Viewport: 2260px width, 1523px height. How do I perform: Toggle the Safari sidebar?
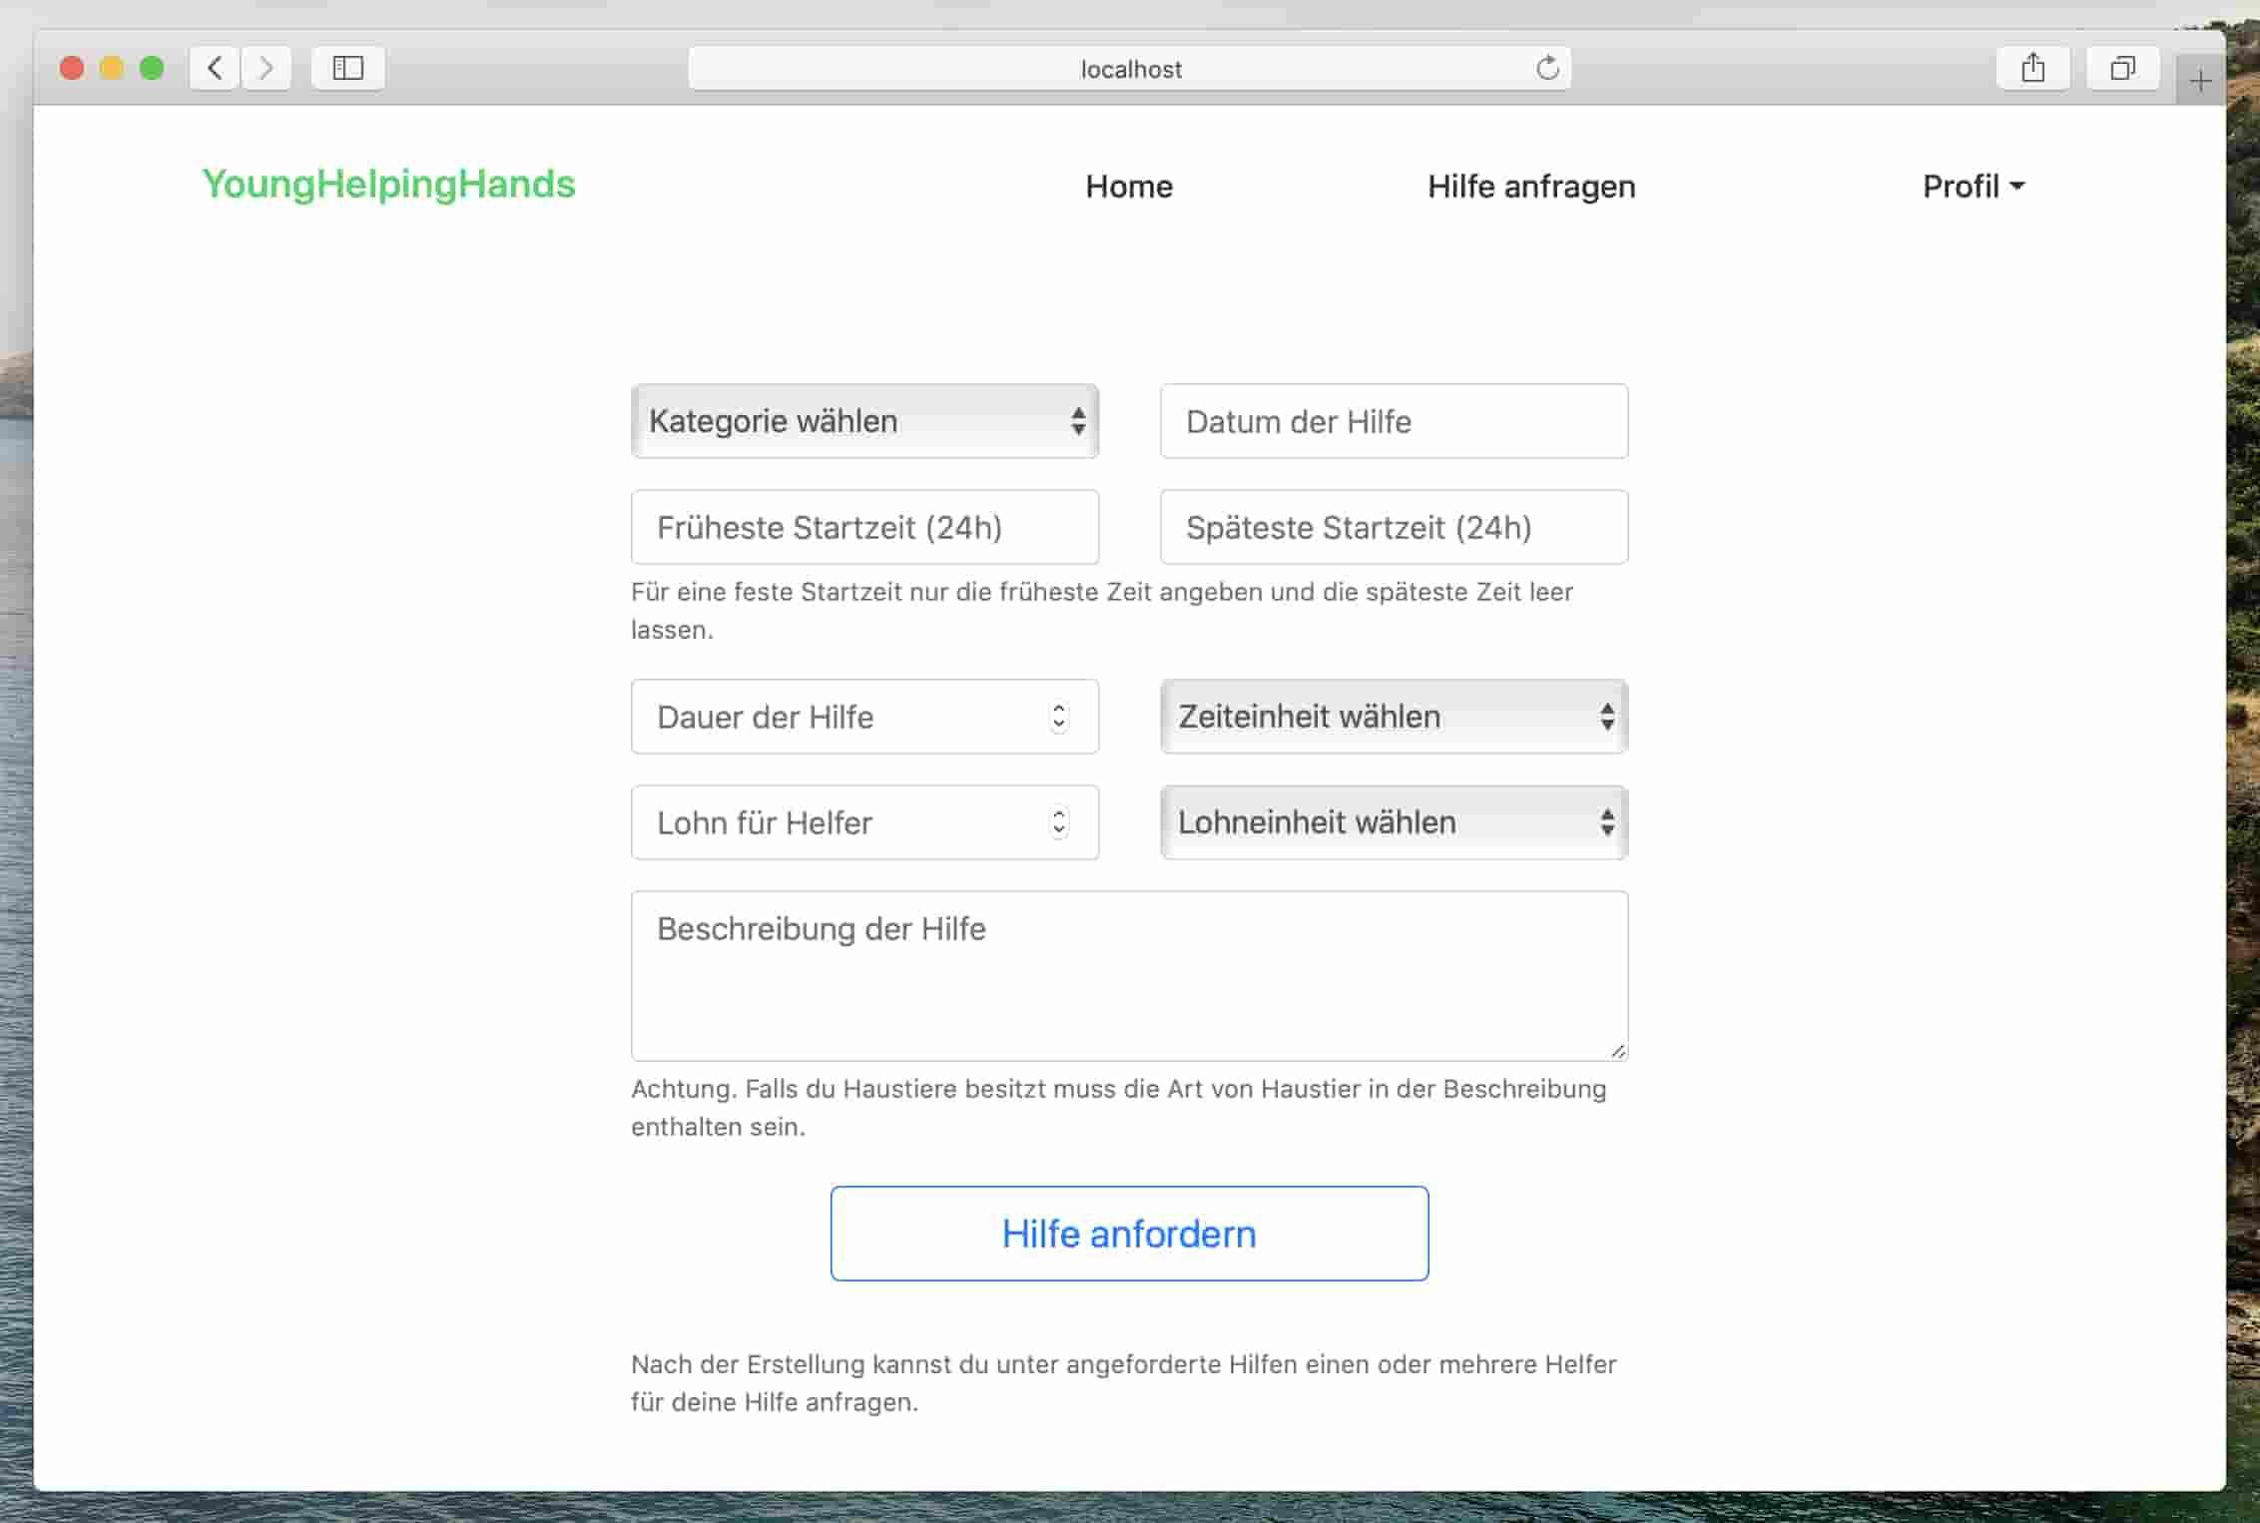[x=347, y=68]
